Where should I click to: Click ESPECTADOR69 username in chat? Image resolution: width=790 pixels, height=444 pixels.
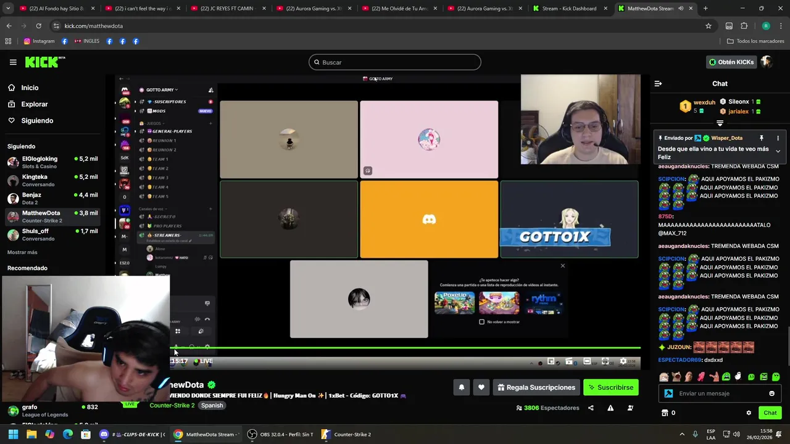[680, 360]
